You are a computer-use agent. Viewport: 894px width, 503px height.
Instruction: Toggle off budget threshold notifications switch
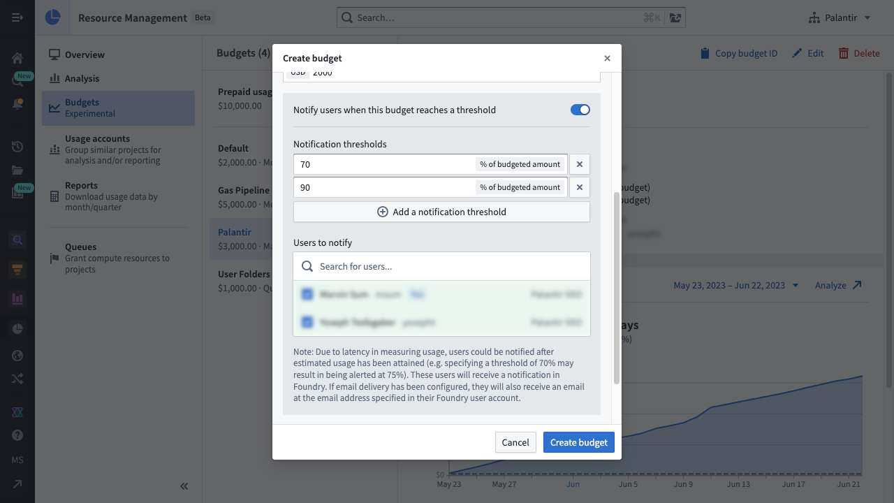click(580, 110)
